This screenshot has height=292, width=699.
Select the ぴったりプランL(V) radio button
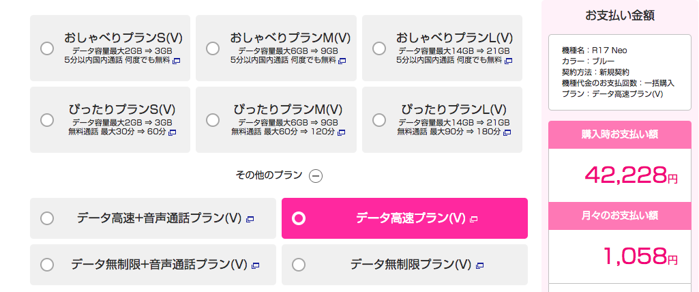tap(379, 120)
